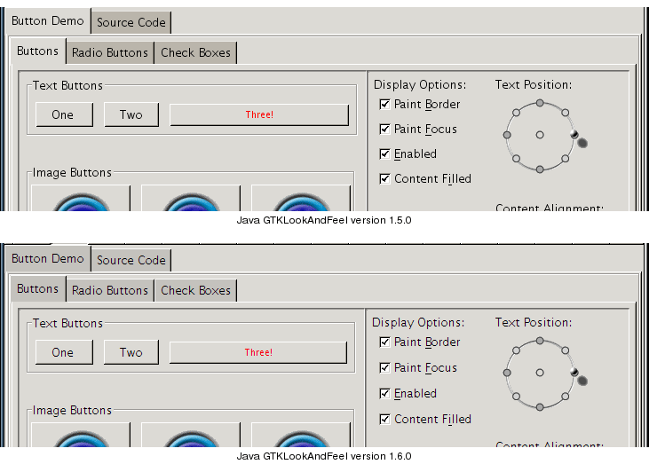
Task: Toggle Paint Focus checkbox in the 1.5.0 panel
Action: pyautogui.click(x=384, y=129)
